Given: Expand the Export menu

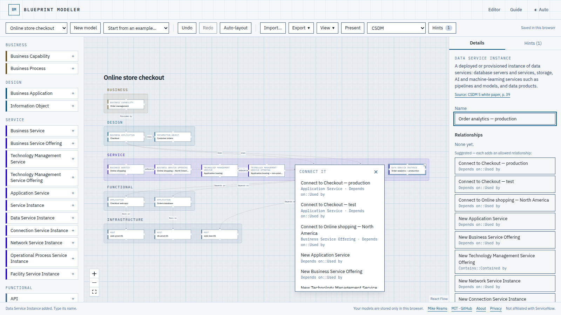Looking at the screenshot, I should (301, 28).
